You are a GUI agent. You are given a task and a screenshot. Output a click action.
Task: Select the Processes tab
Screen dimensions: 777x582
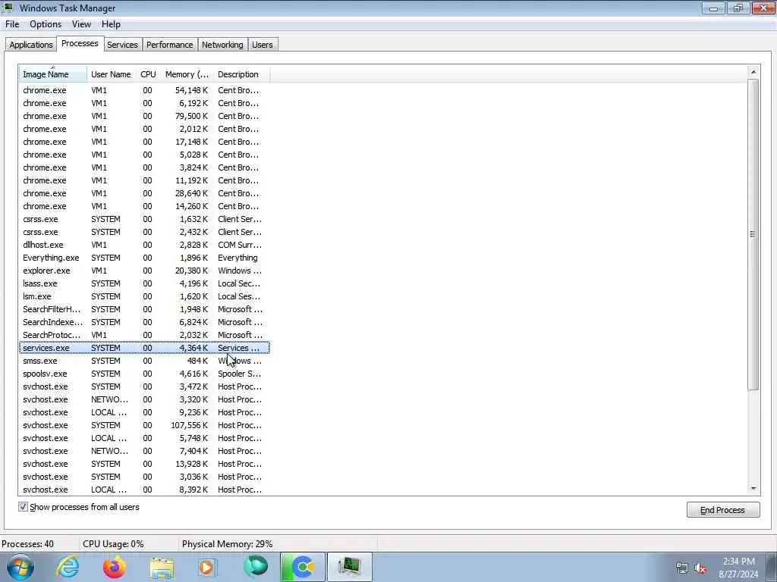(x=80, y=43)
